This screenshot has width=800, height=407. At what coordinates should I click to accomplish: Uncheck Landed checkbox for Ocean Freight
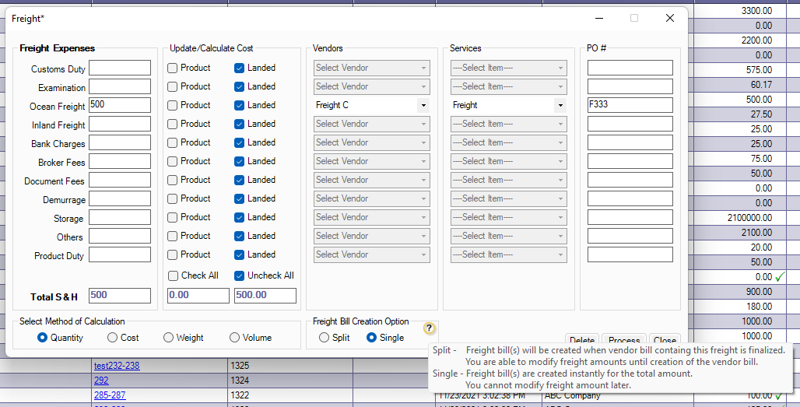point(240,105)
